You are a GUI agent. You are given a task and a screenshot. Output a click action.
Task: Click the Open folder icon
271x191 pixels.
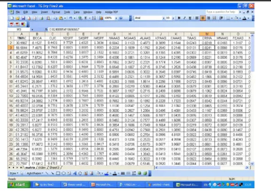17,18
